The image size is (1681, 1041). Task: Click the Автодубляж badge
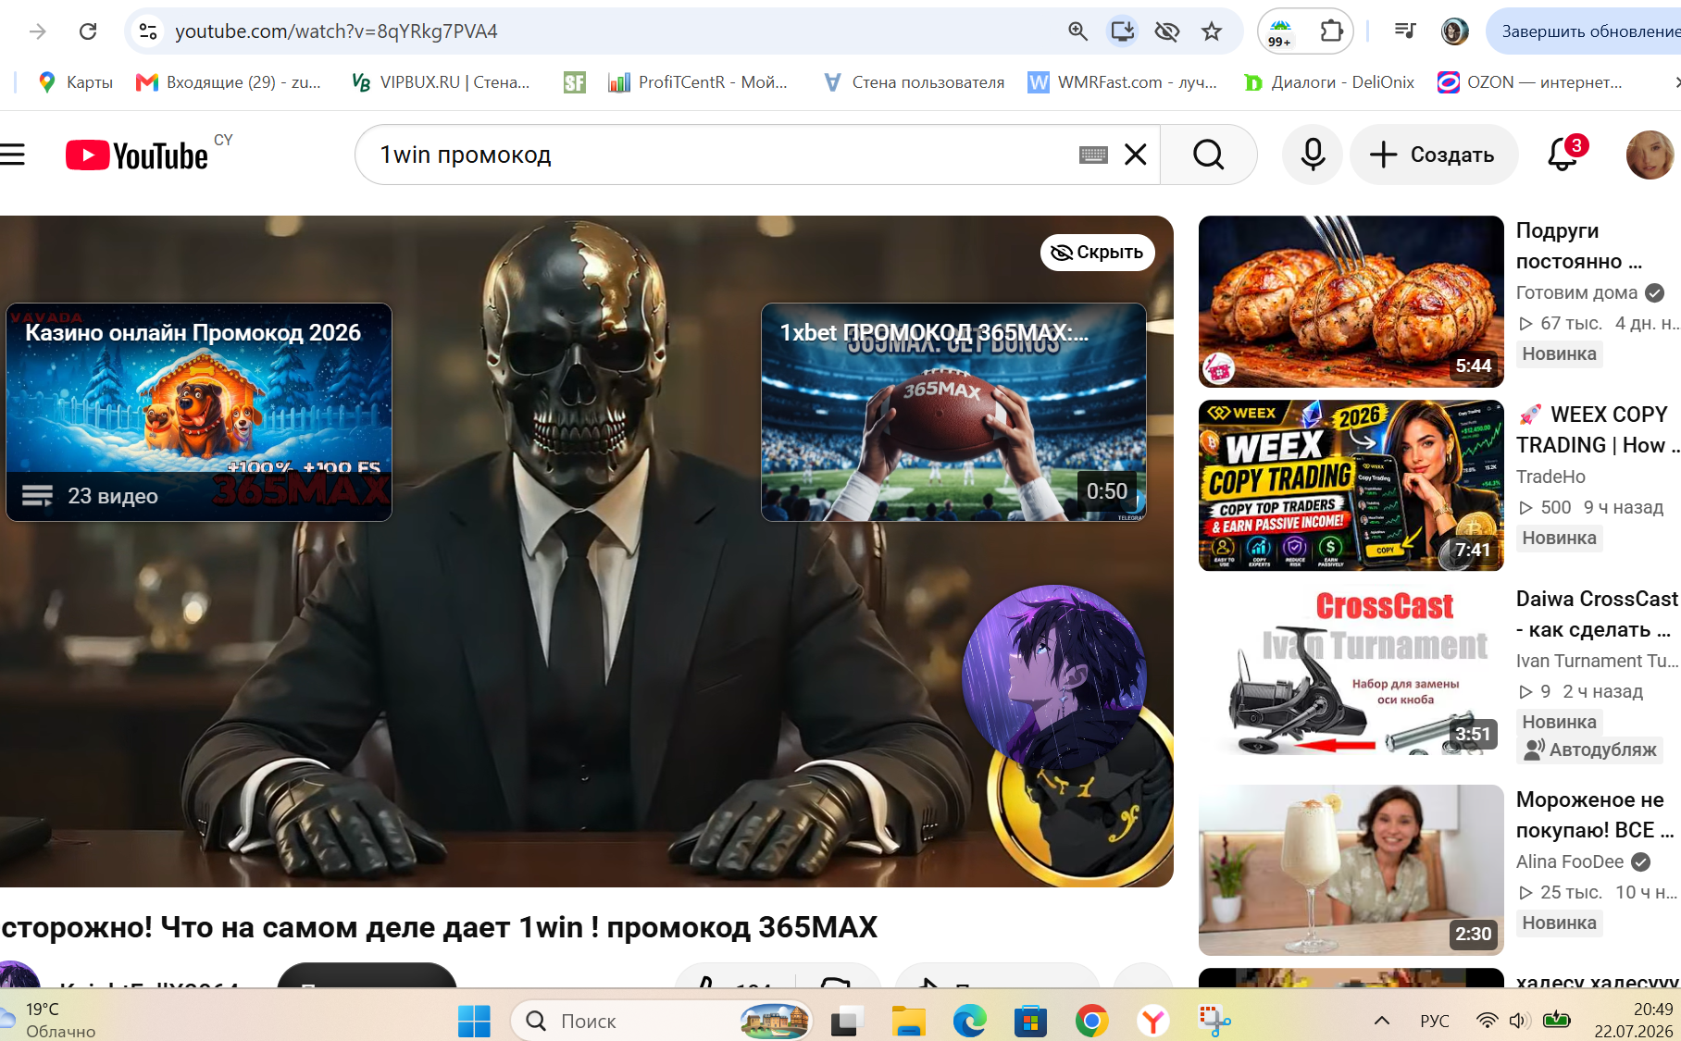[1590, 750]
